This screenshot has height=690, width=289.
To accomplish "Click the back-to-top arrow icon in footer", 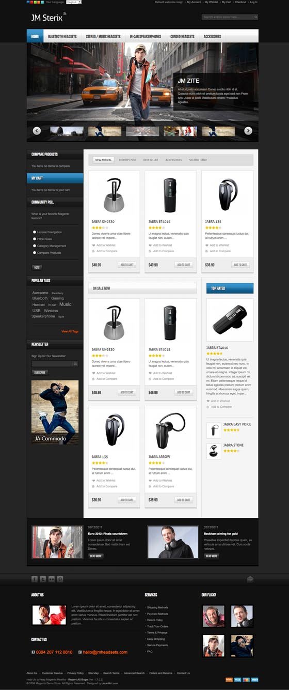I will (250, 579).
